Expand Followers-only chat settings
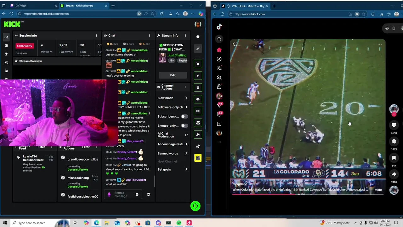The height and width of the screenshot is (227, 403). coord(173,107)
